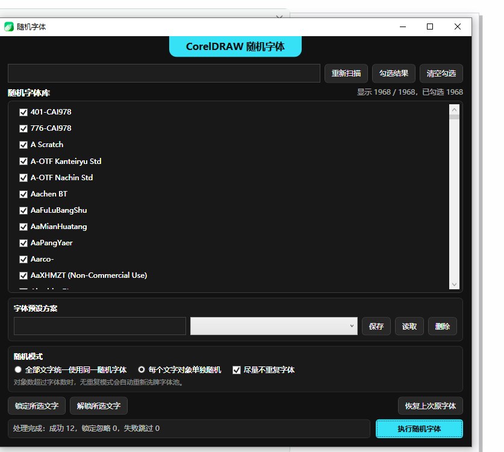504x452 pixels.
Task: Focus the font search input field
Action: (164, 74)
